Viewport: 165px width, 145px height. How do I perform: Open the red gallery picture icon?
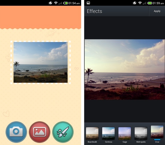tap(40, 132)
